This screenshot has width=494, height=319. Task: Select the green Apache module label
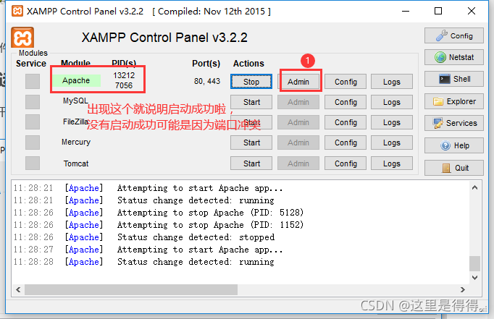point(76,80)
